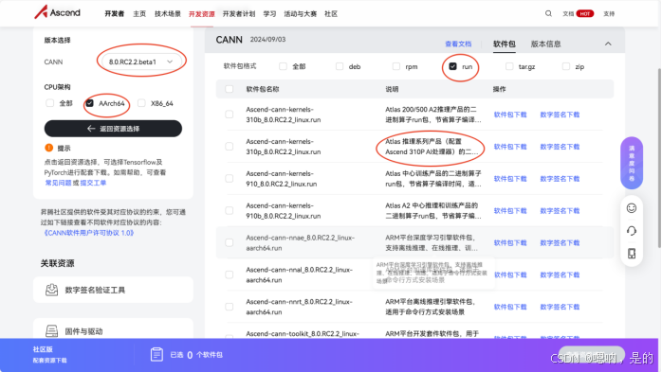Image resolution: width=662 pixels, height=372 pixels.
Task: Click the smiley feedback icon
Action: (632, 208)
